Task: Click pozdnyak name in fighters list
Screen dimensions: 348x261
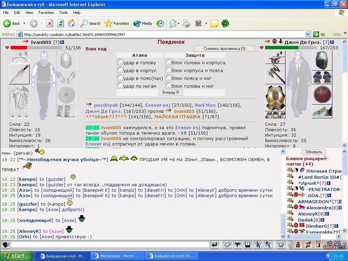Action: click(106, 105)
